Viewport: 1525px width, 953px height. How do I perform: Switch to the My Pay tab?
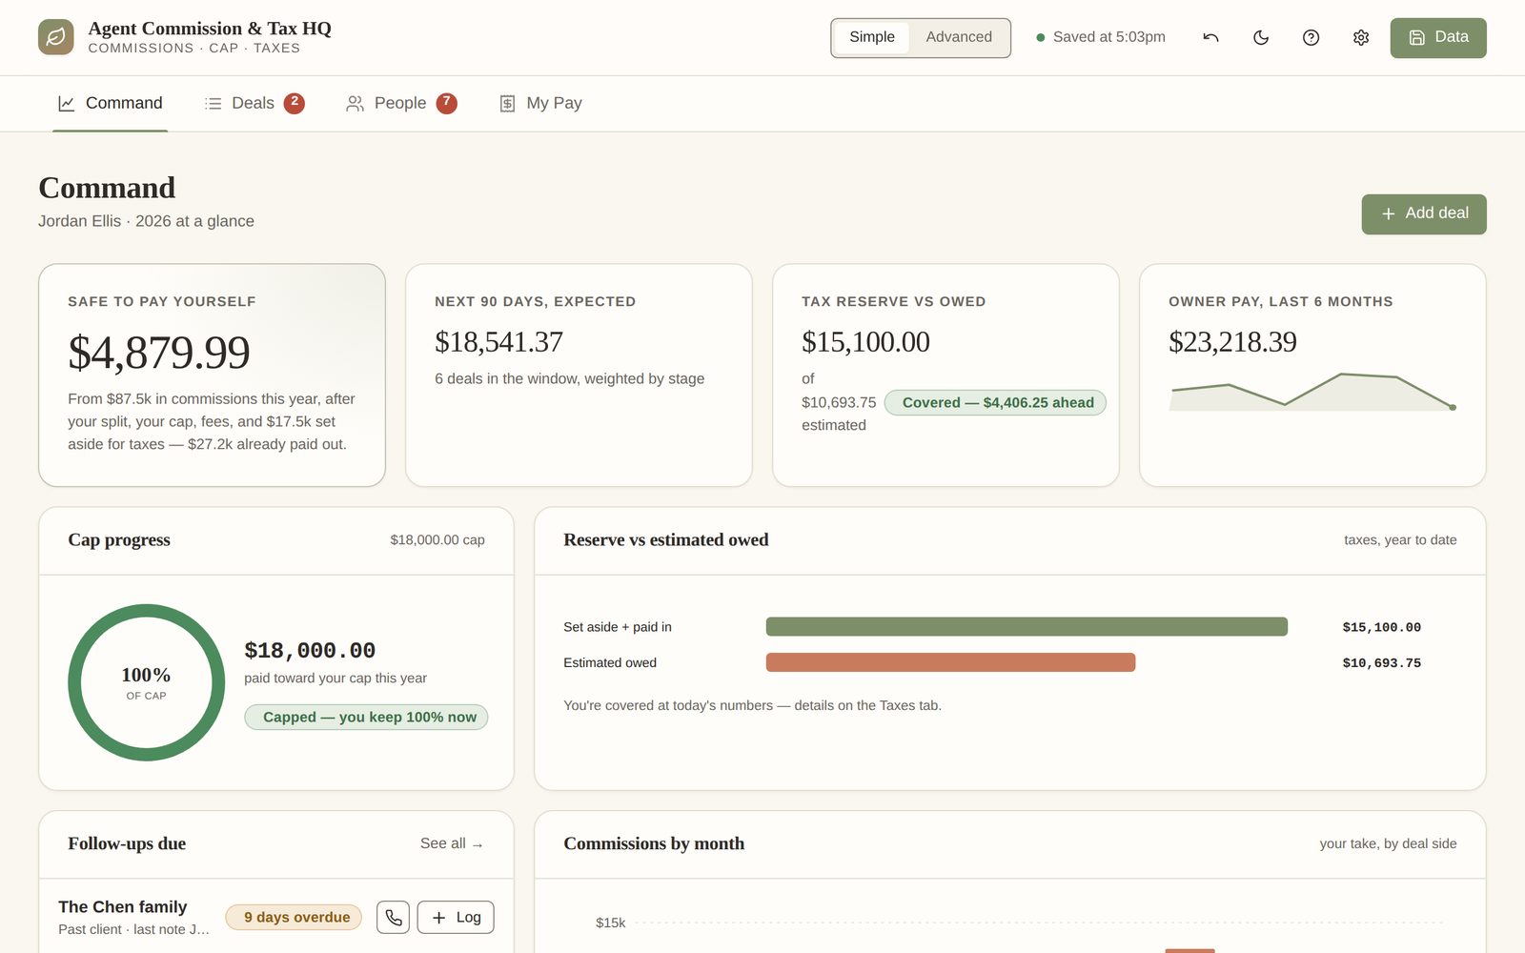tap(540, 103)
